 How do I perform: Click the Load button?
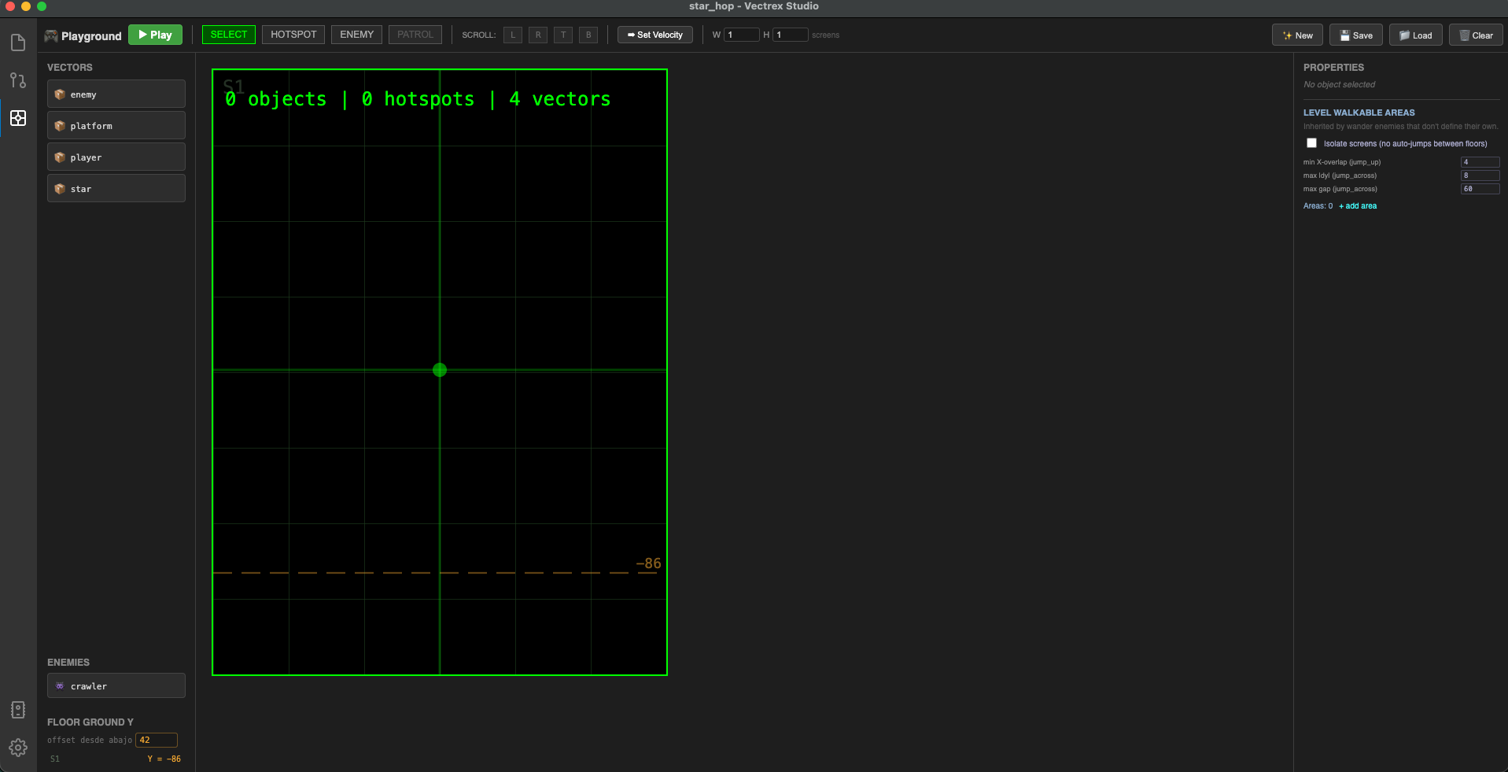(x=1416, y=35)
